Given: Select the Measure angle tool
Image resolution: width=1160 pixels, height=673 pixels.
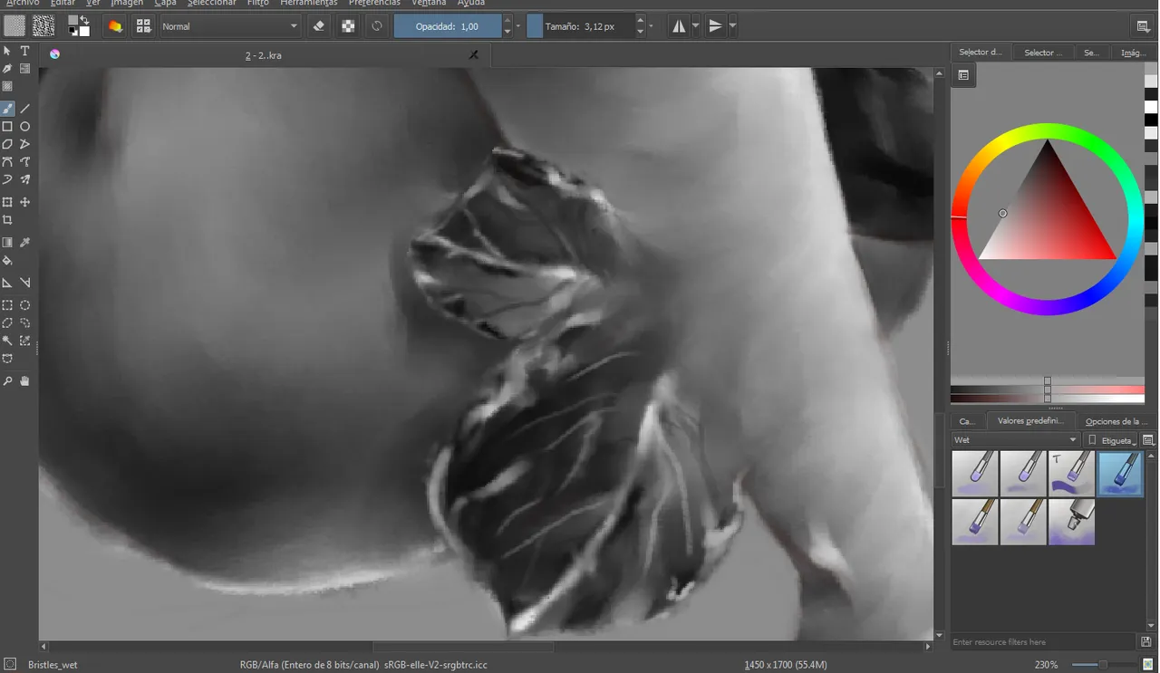Looking at the screenshot, I should tap(25, 283).
